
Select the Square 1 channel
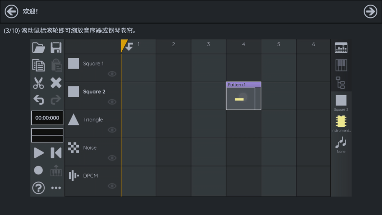(x=93, y=68)
